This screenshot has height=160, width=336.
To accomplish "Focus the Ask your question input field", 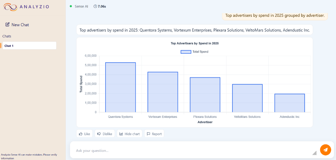I will tap(192, 150).
